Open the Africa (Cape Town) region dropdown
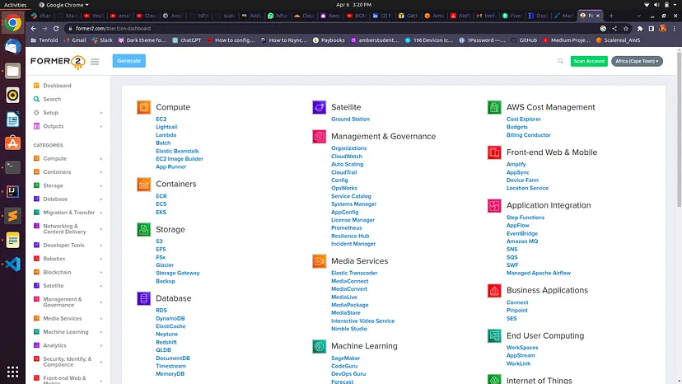Image resolution: width=682 pixels, height=384 pixels. (x=637, y=61)
